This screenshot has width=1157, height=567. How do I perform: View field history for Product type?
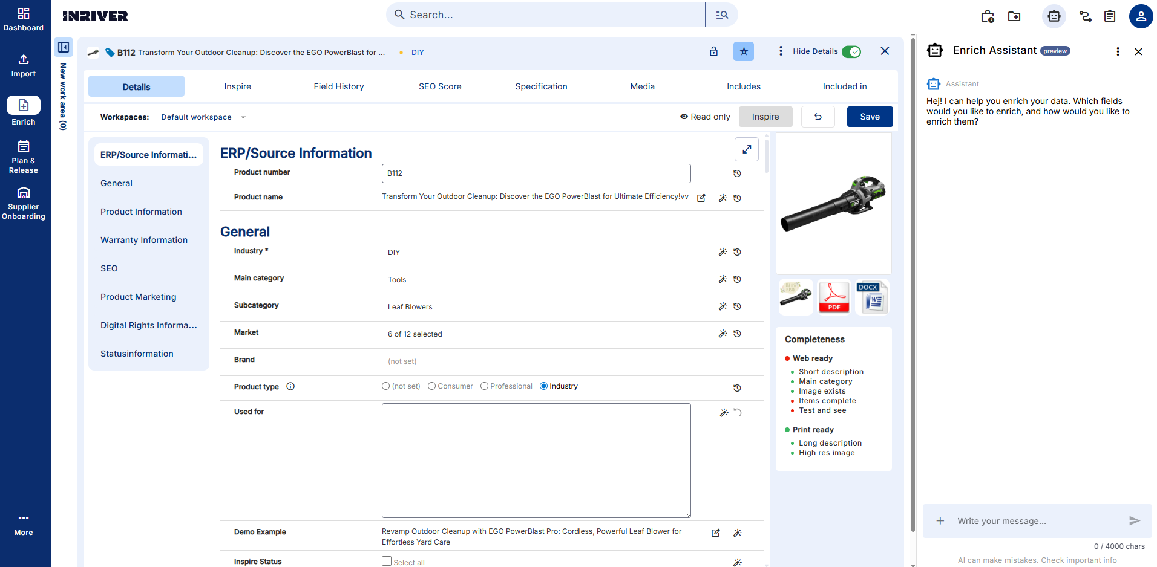737,388
